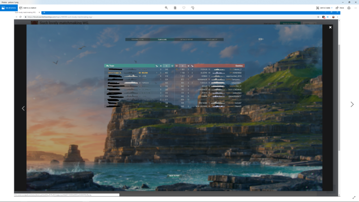
Task: Go to next photo with right arrow
Action: [x=352, y=104]
